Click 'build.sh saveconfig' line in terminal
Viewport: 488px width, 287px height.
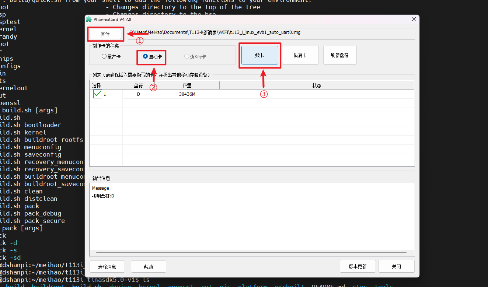coord(31,154)
